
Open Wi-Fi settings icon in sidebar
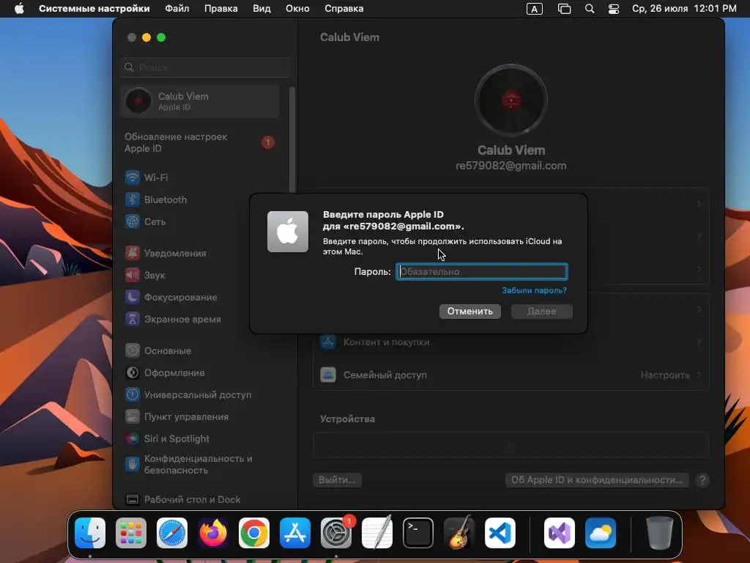[133, 177]
